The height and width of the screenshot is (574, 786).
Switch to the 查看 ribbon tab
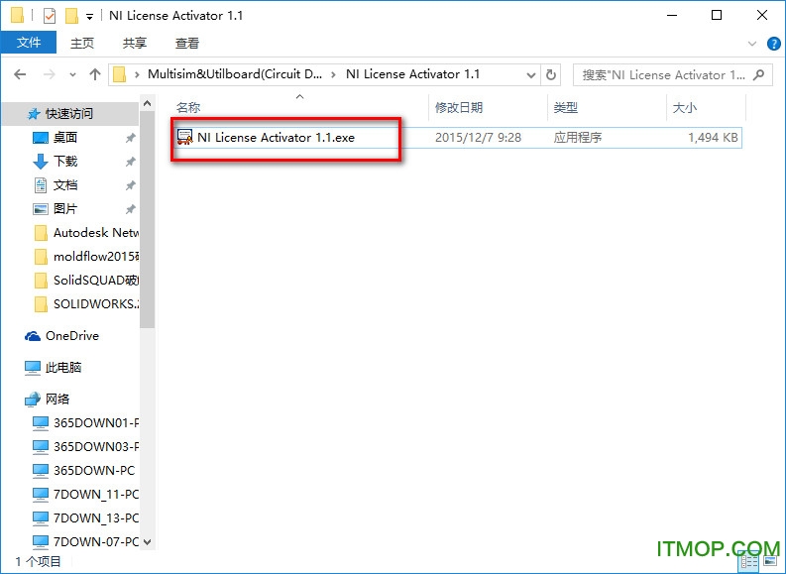point(187,43)
